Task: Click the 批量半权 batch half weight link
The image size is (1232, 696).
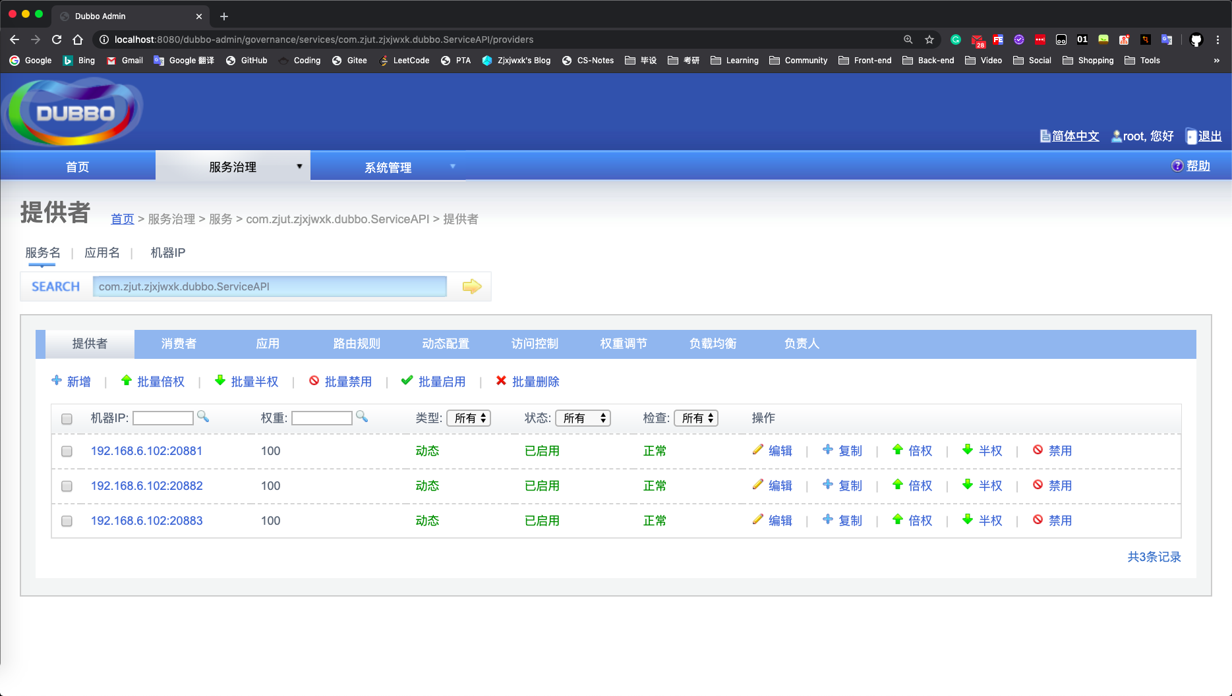Action: tap(247, 381)
